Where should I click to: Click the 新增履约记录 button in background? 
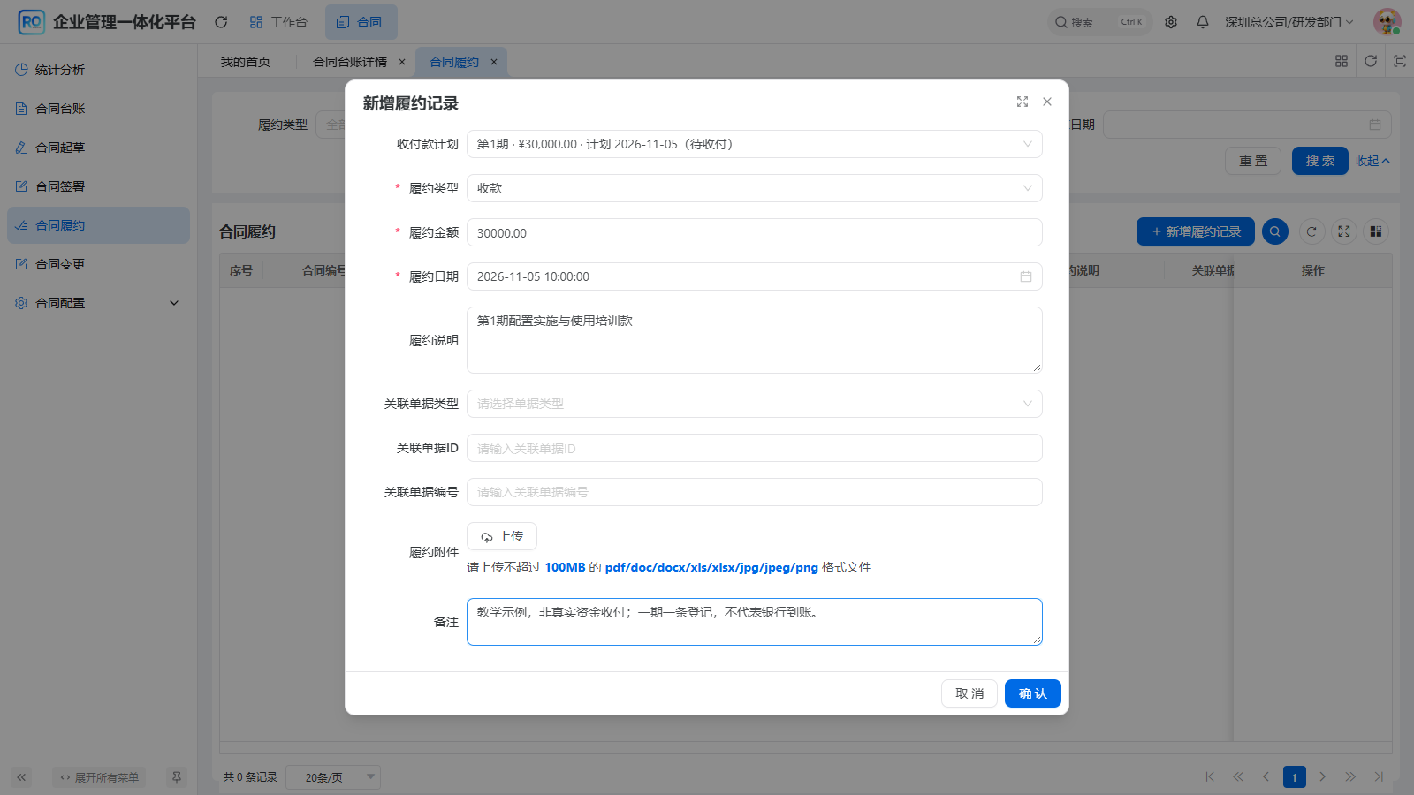click(1196, 231)
